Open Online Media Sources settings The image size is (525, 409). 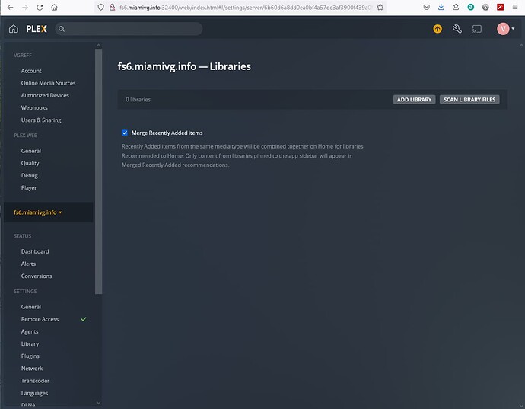48,83
